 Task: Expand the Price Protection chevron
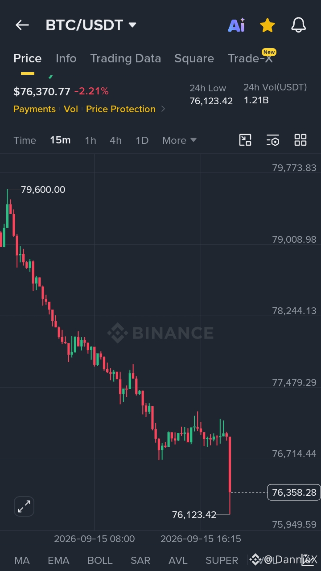pyautogui.click(x=163, y=109)
